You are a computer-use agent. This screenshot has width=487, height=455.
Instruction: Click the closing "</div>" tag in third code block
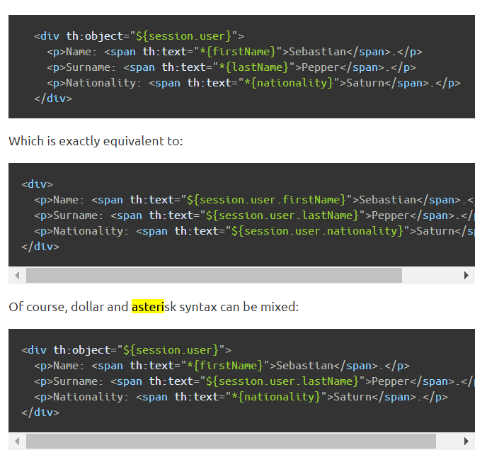40,412
